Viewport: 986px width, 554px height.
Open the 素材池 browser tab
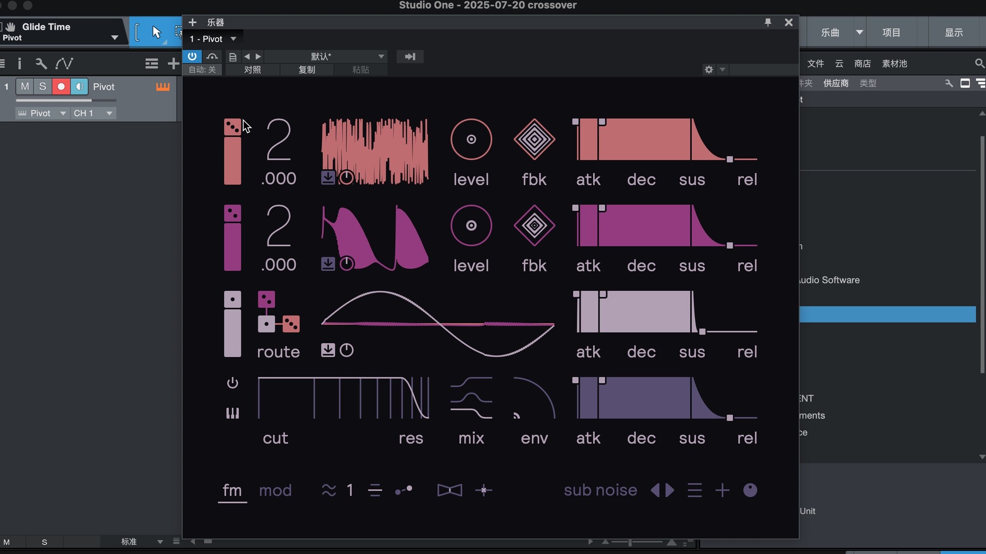pyautogui.click(x=895, y=64)
